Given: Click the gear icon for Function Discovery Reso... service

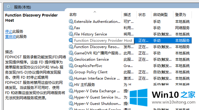Looking at the screenshot, I should [71, 47].
